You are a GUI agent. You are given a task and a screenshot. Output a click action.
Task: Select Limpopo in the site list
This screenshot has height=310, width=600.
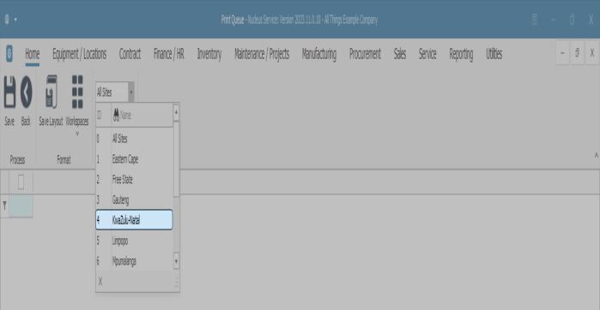click(134, 241)
